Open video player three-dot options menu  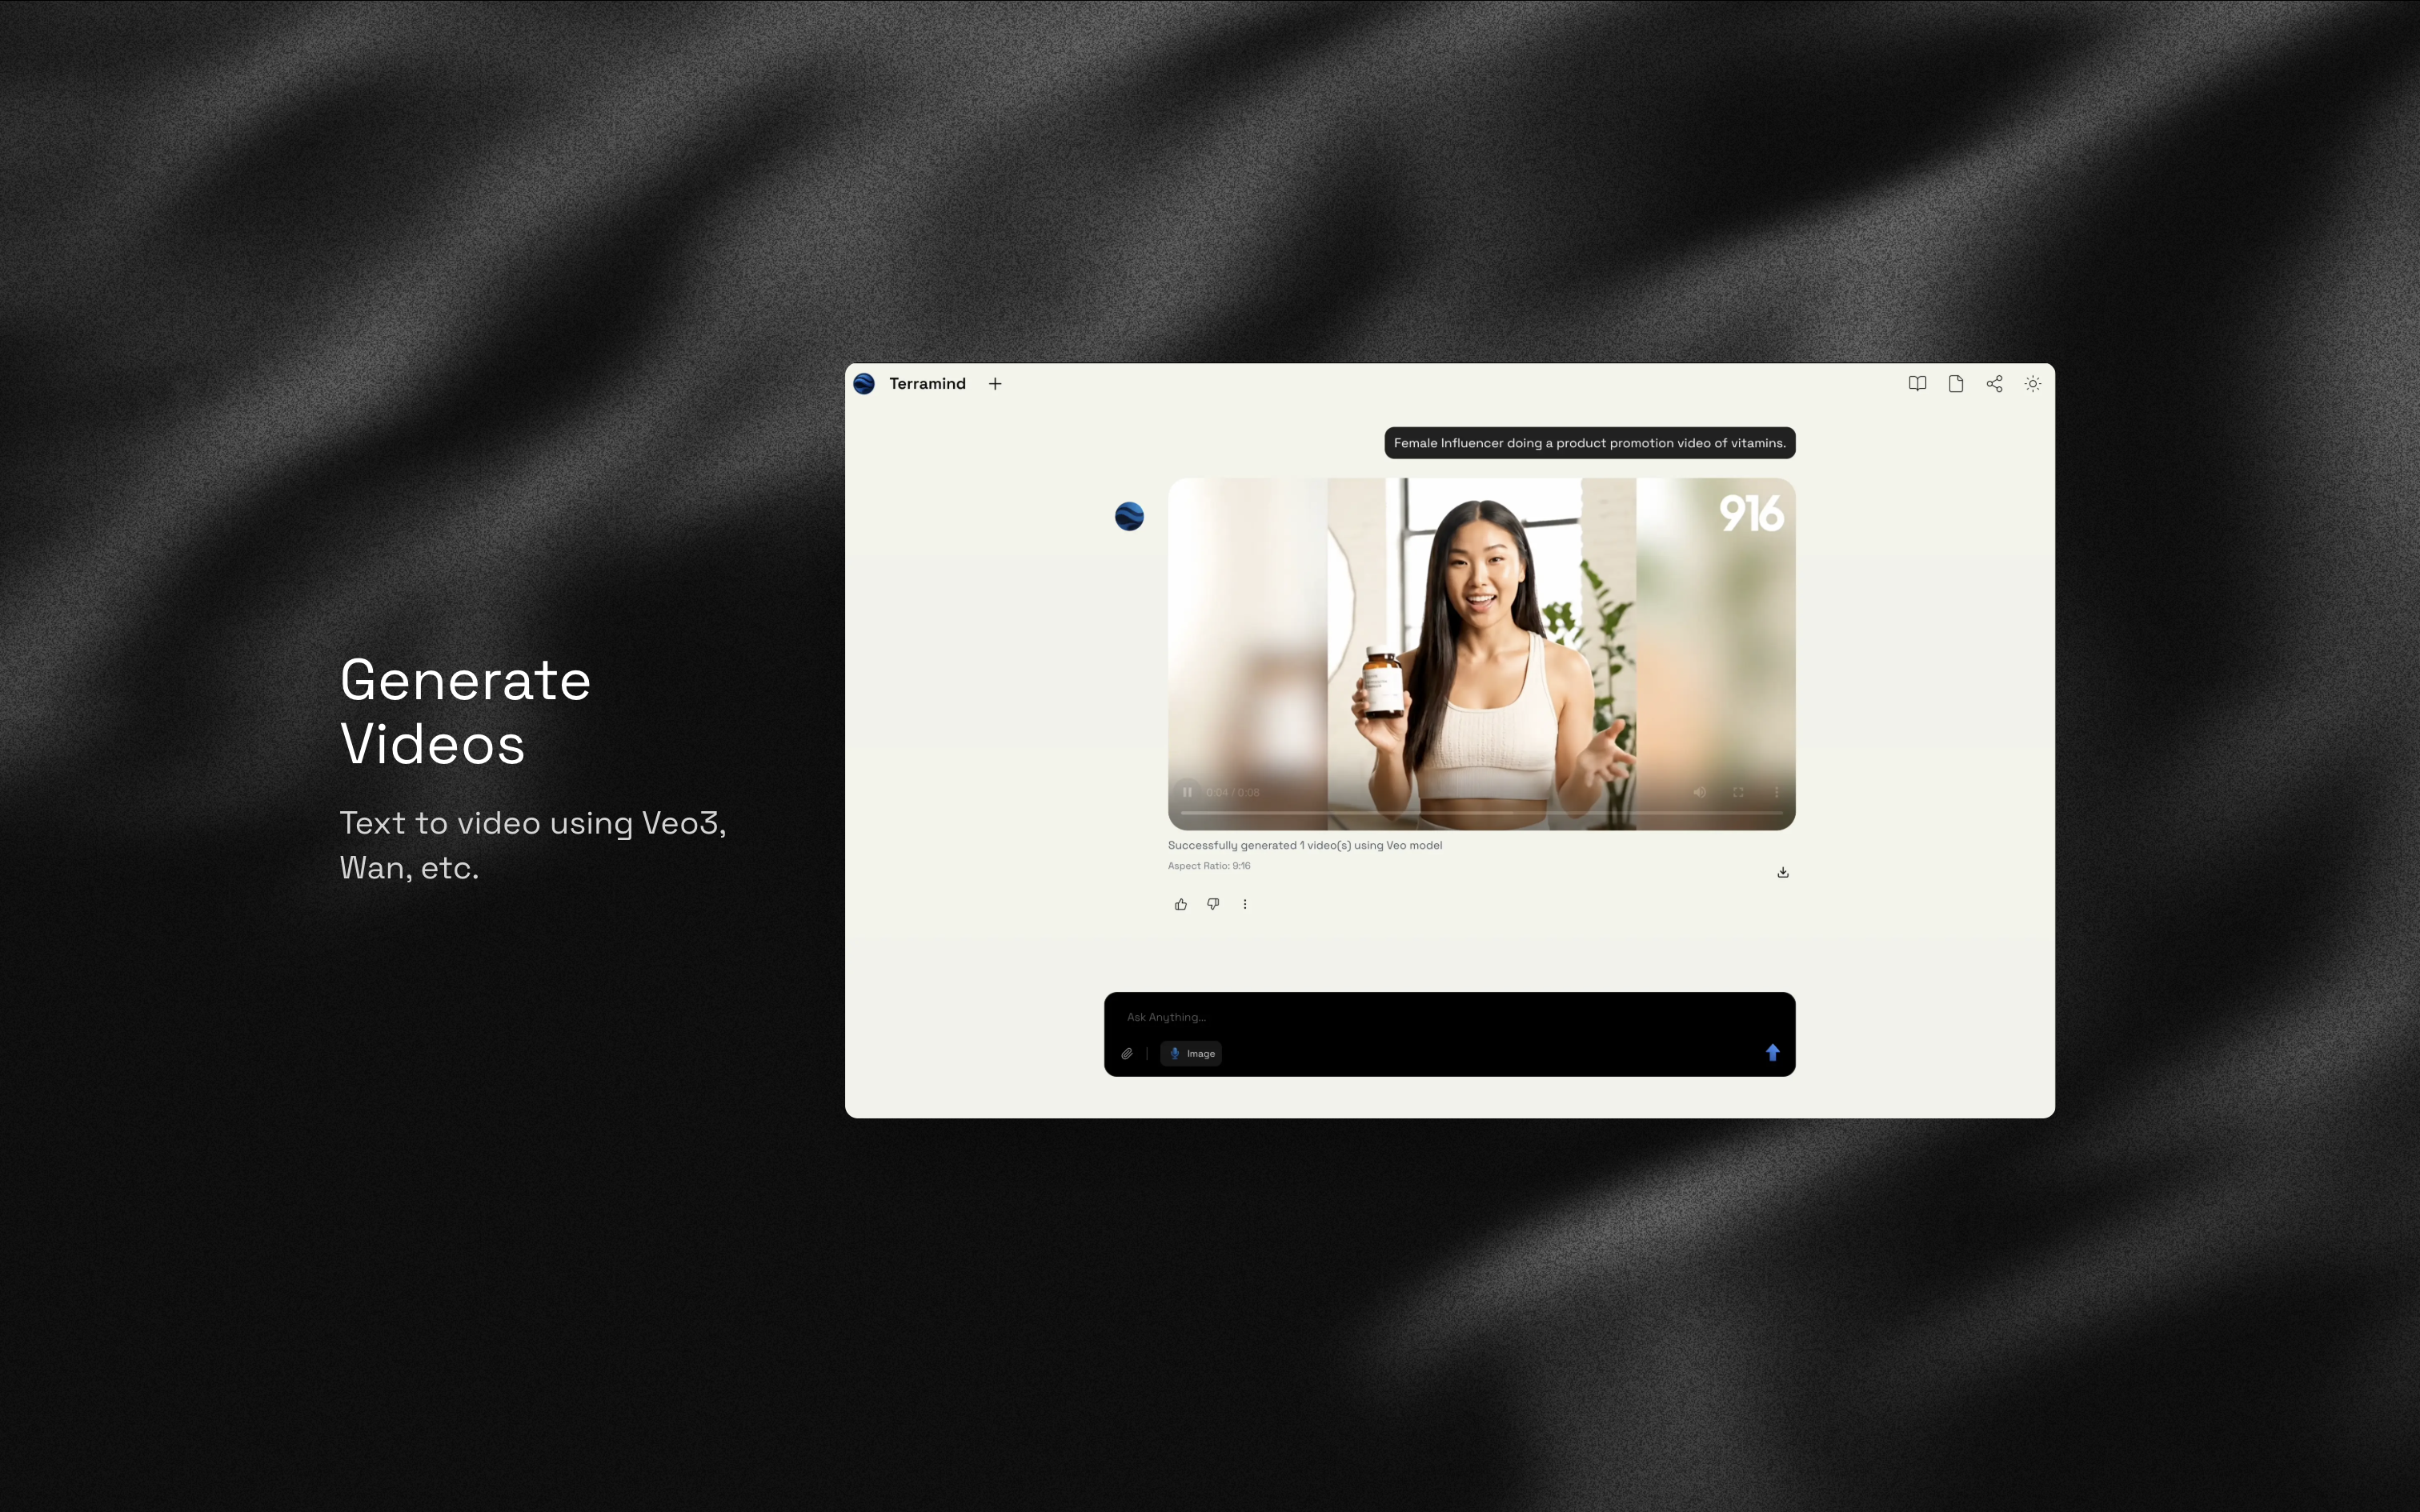(1776, 792)
